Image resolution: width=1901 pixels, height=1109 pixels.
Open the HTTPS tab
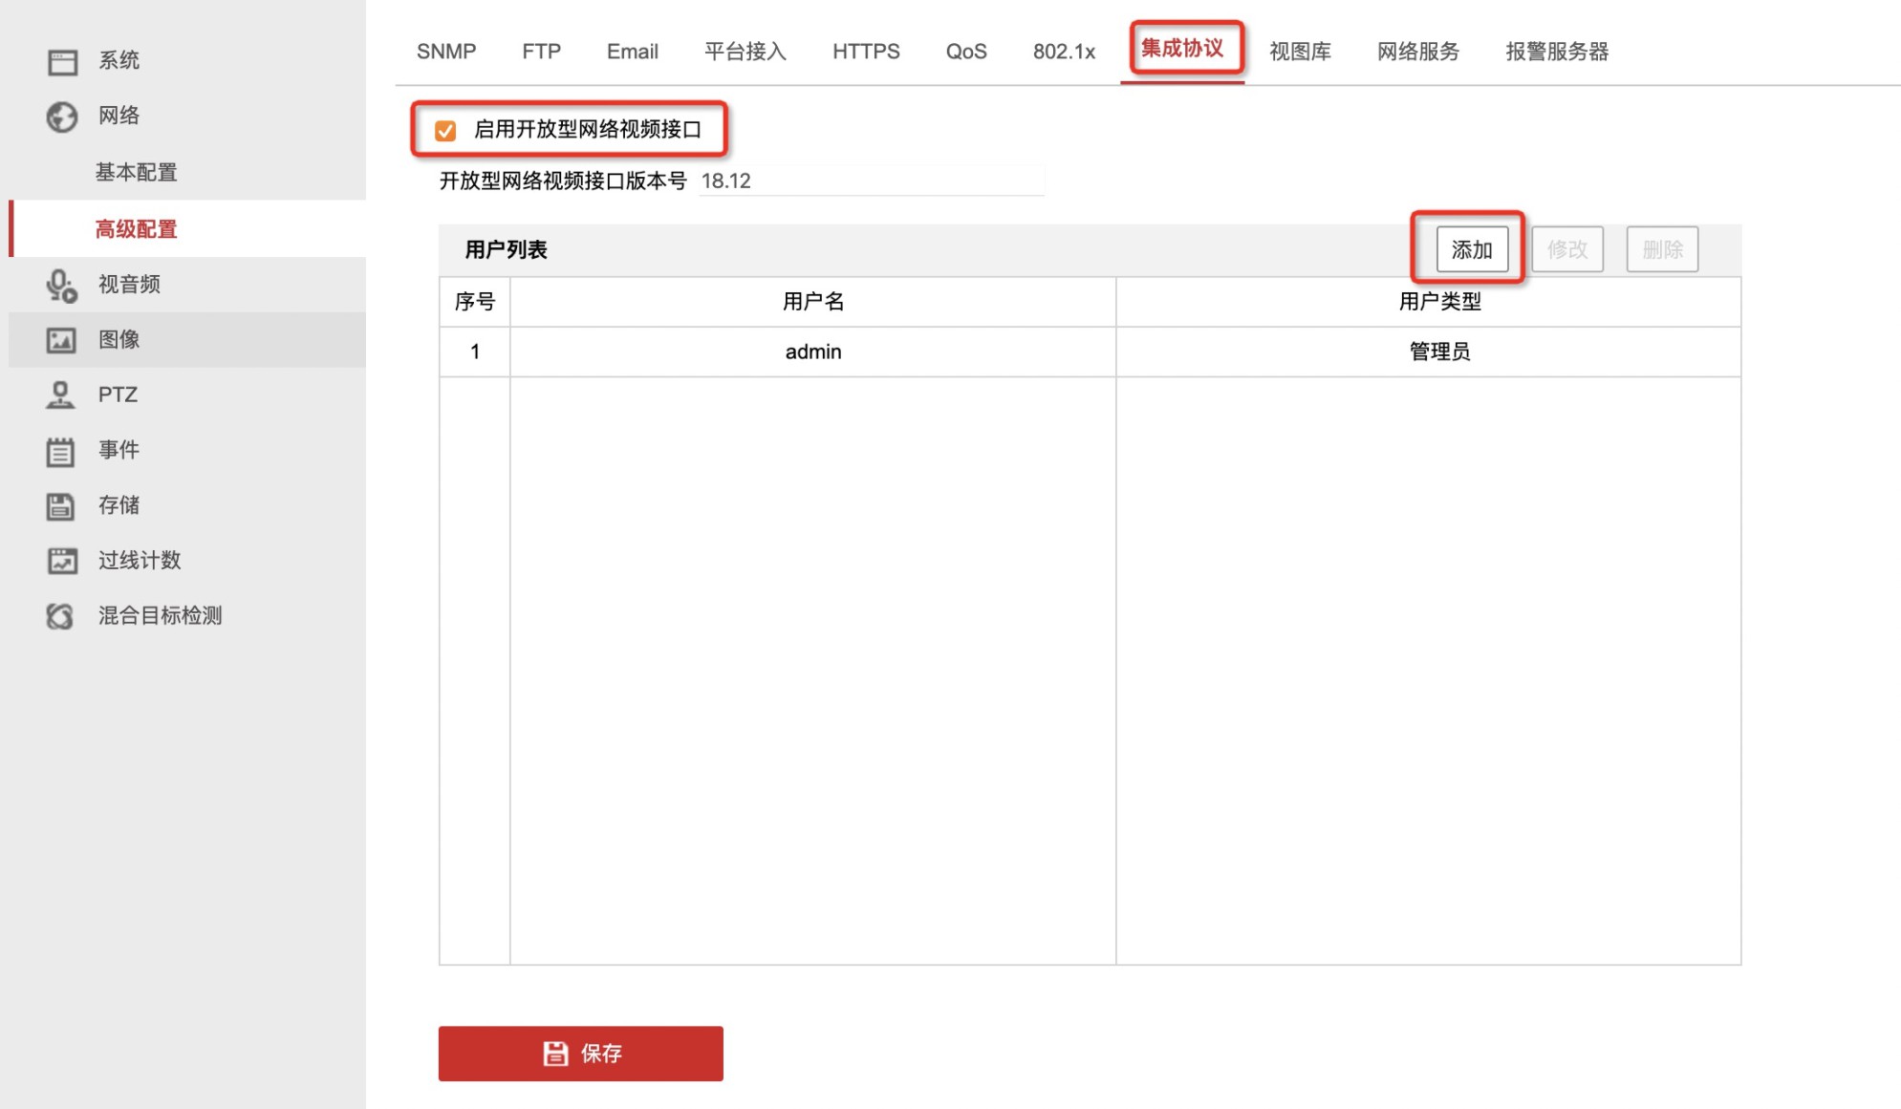866,52
